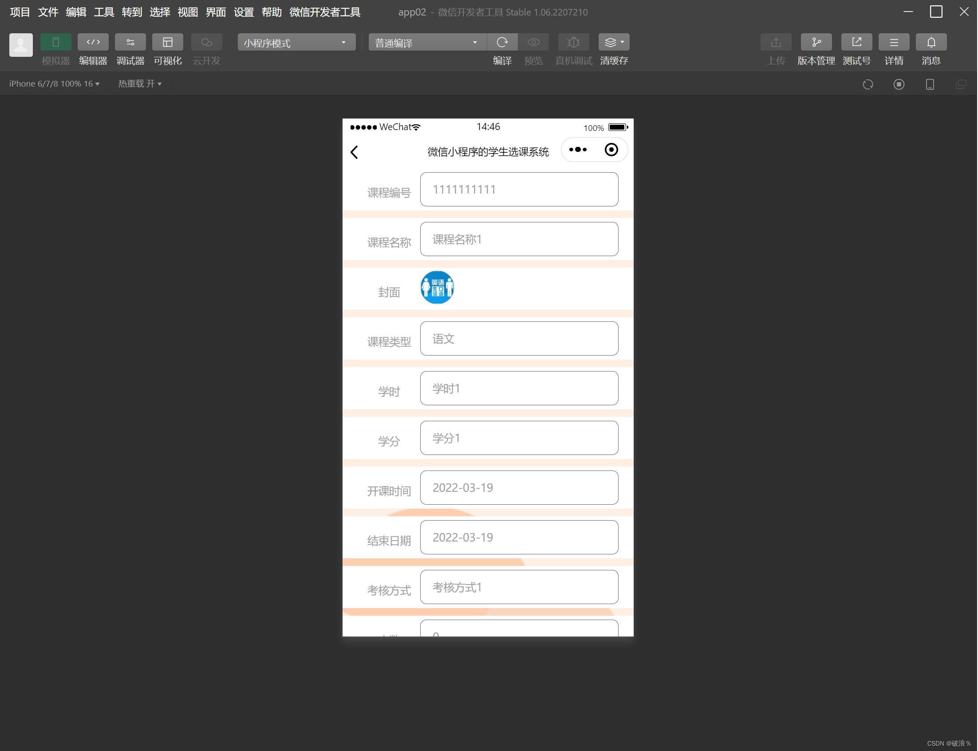Screen dimensions: 978x751
Task: Click the user avatar icon
Action: pyautogui.click(x=21, y=45)
